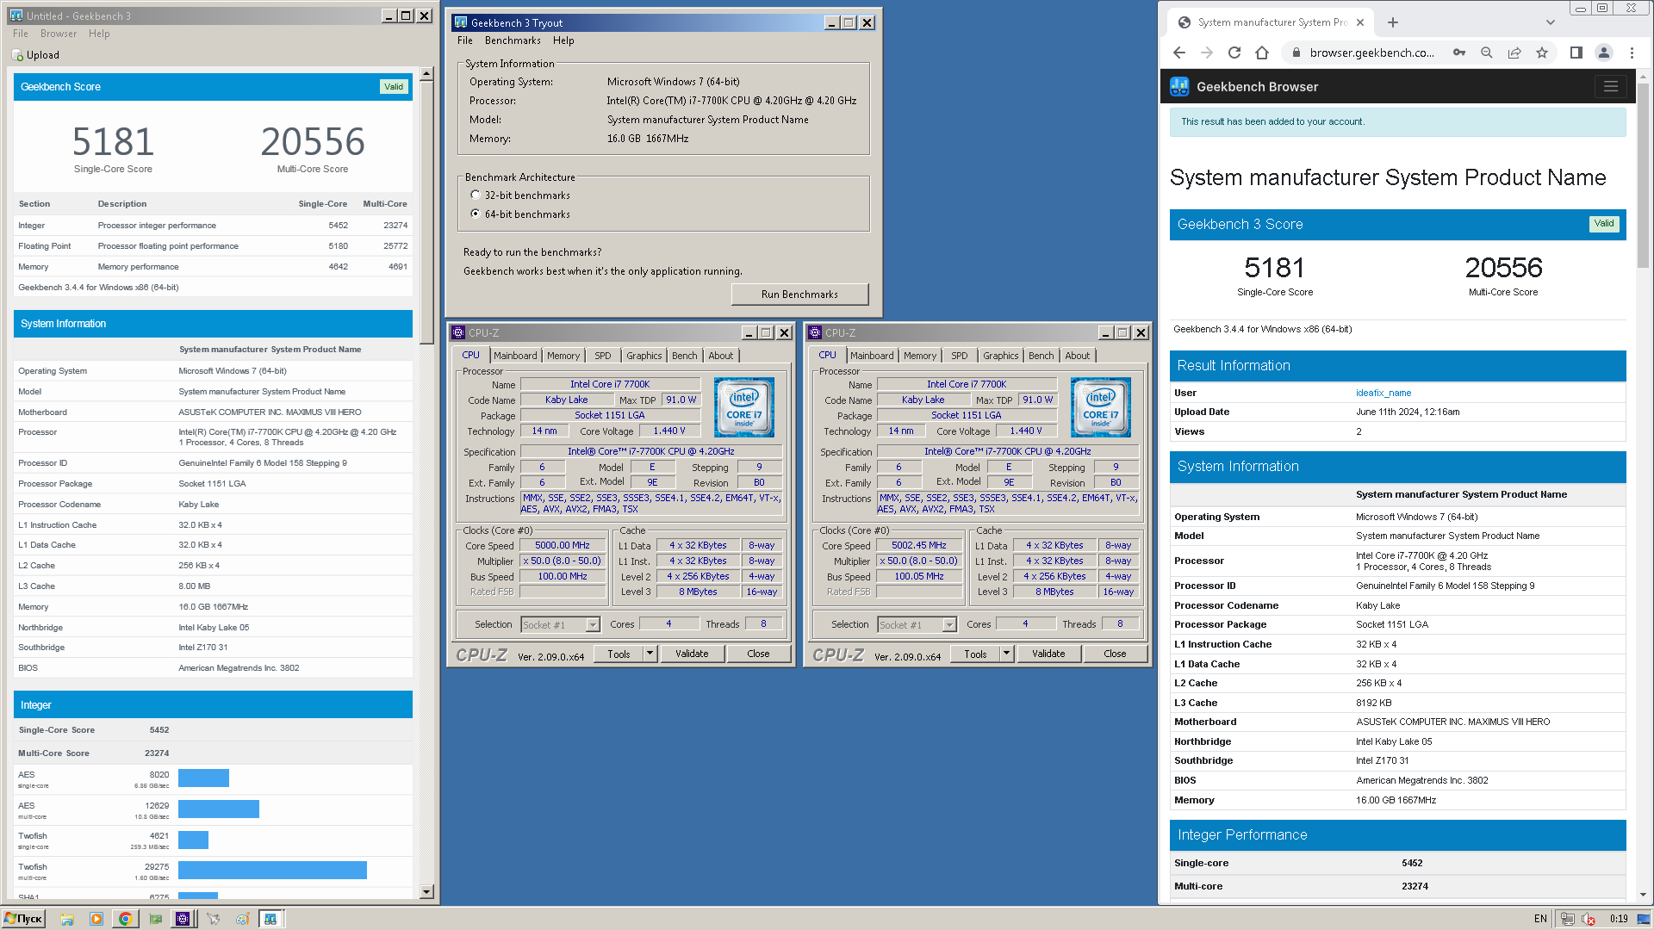
Task: Click Tools button in 5002.45 MHz CPU-Z
Action: [x=975, y=654]
